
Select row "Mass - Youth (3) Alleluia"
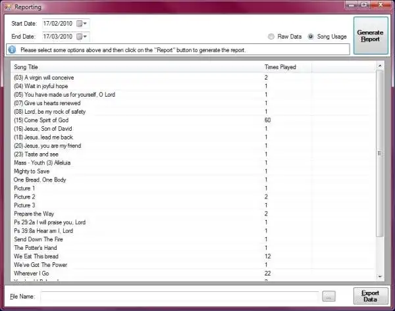(x=193, y=163)
